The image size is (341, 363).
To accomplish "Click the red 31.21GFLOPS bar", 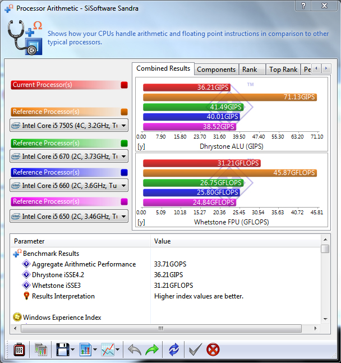I will tap(202, 163).
